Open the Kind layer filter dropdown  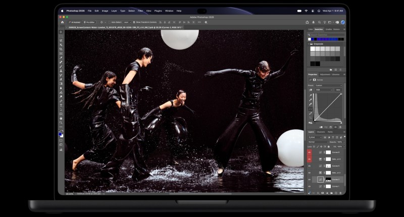point(315,137)
